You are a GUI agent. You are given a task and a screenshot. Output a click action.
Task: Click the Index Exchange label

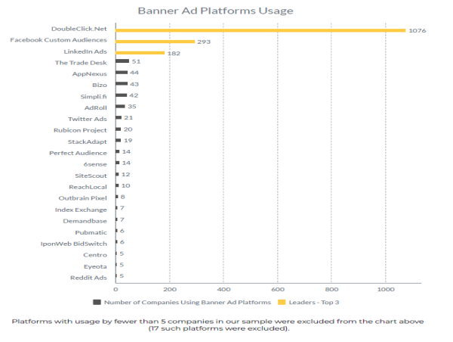81,210
